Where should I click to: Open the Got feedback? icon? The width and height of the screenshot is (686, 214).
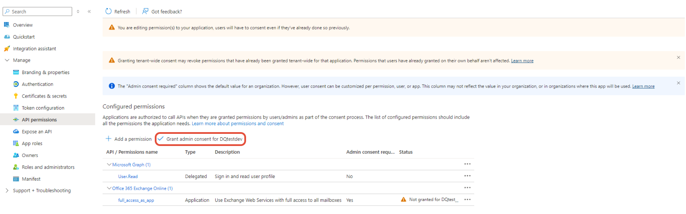[x=145, y=11]
